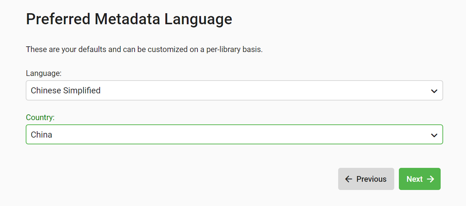
Task: Click the "China" value in Country field
Action: click(x=41, y=135)
